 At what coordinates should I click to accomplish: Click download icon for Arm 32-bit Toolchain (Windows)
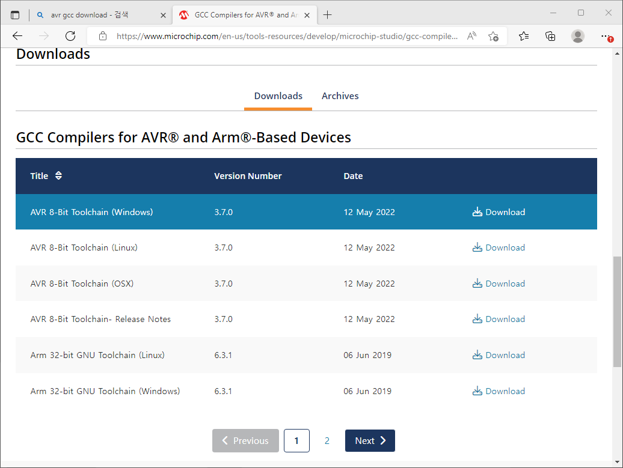(477, 391)
